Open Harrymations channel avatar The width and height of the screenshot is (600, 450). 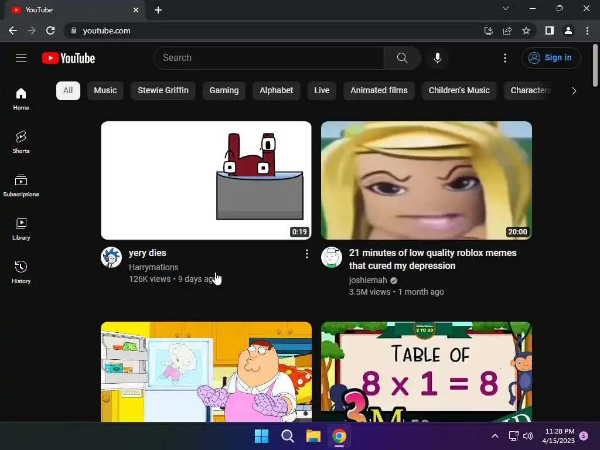(111, 257)
